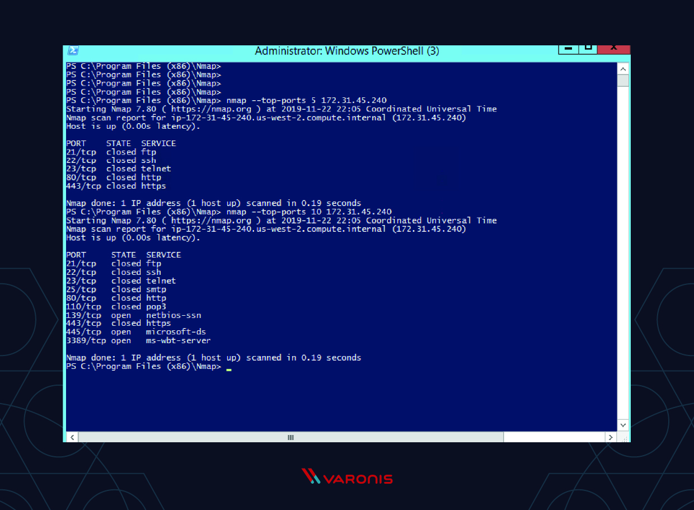
Task: Click the last prompt line with the cursor
Action: tap(149, 367)
